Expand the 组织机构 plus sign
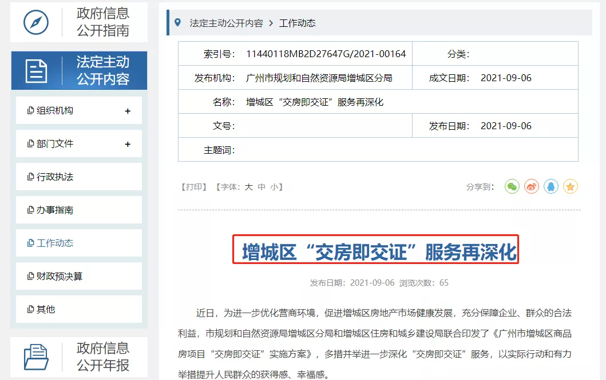Viewport: 606px width, 380px height. coord(128,111)
